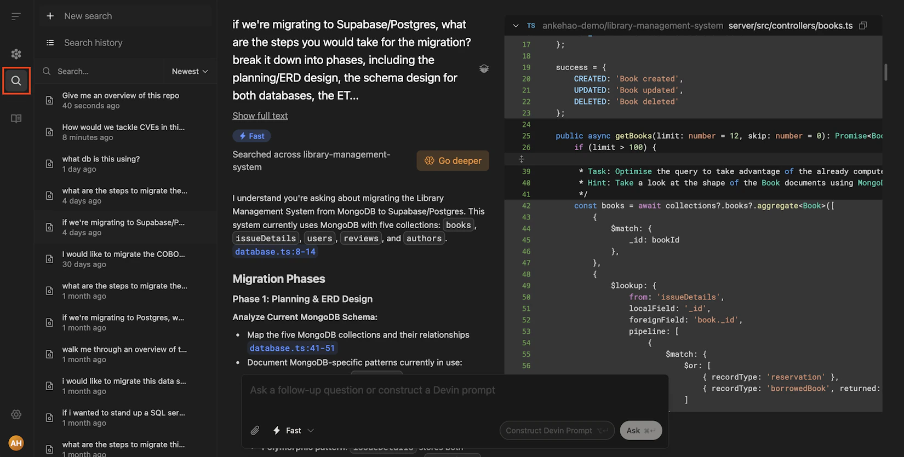Click the 'books' collection code chip
The height and width of the screenshot is (457, 904).
(458, 225)
